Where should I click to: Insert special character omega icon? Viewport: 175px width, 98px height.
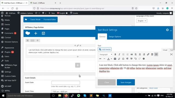pyautogui.click(x=123, y=59)
